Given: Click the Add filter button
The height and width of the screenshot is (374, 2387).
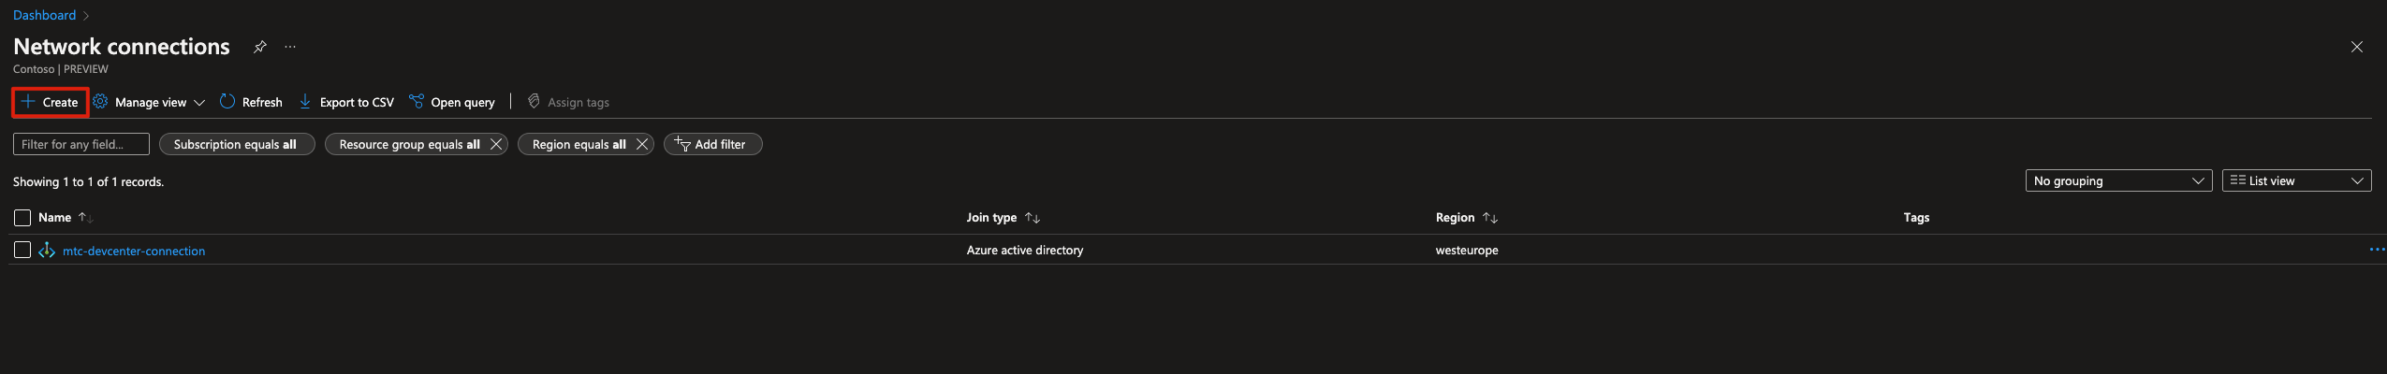Looking at the screenshot, I should [712, 144].
